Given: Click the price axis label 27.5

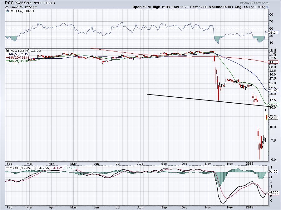Looking at the screenshot, I should (x=272, y=79).
